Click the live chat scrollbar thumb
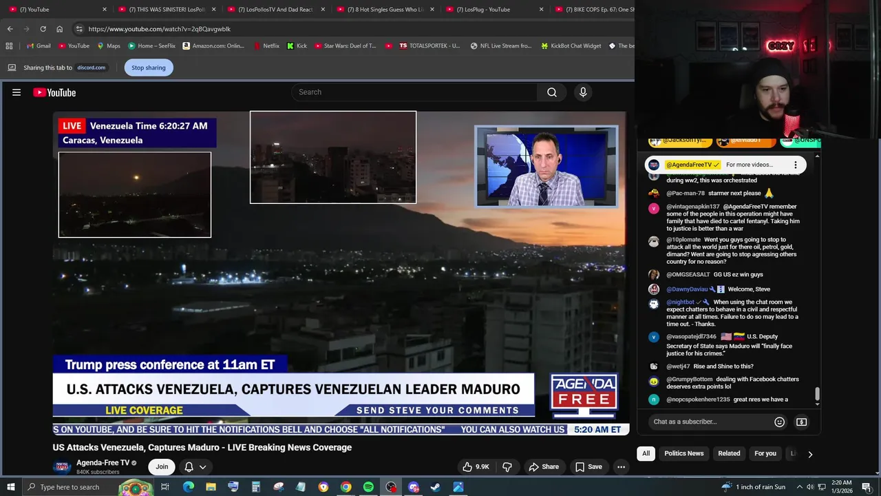This screenshot has height=496, width=881. (x=817, y=393)
